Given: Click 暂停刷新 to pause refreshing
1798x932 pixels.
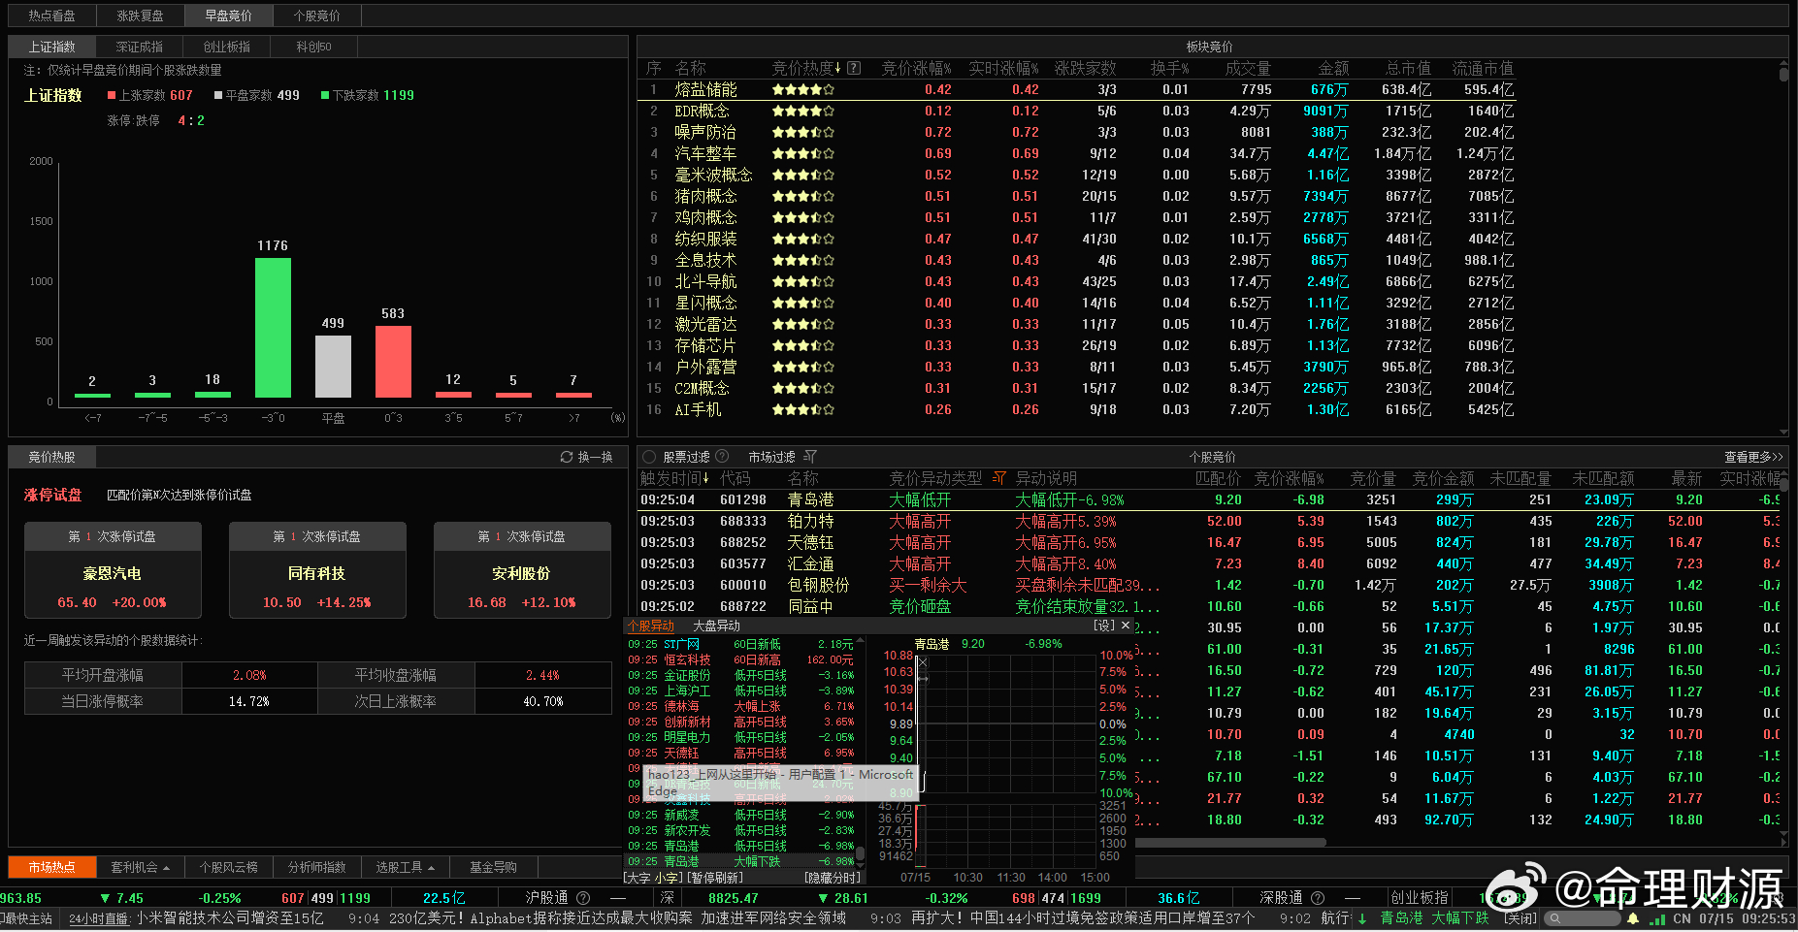Looking at the screenshot, I should 716,877.
